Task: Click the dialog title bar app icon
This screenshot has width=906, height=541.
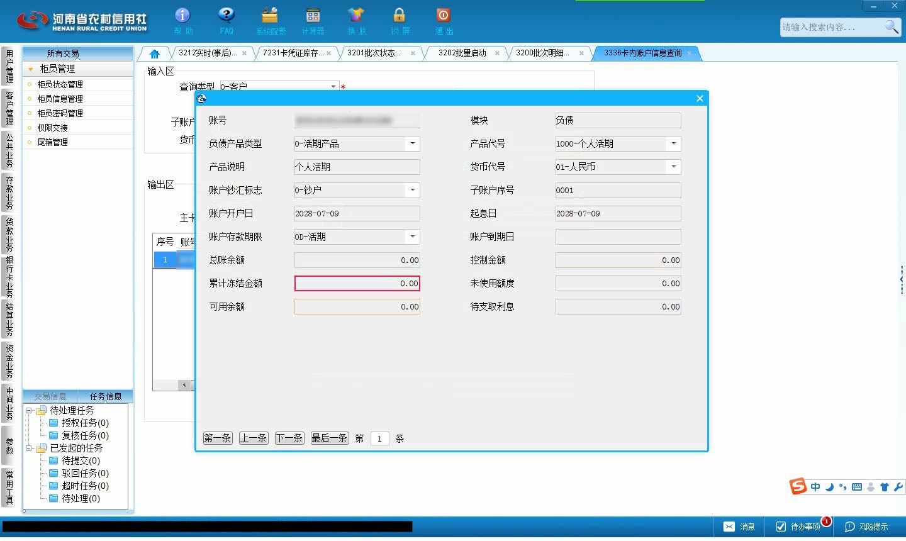Action: 201,98
